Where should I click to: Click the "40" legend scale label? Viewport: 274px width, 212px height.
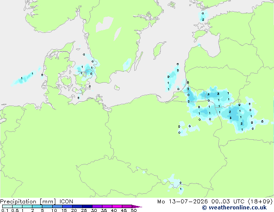[114, 210]
